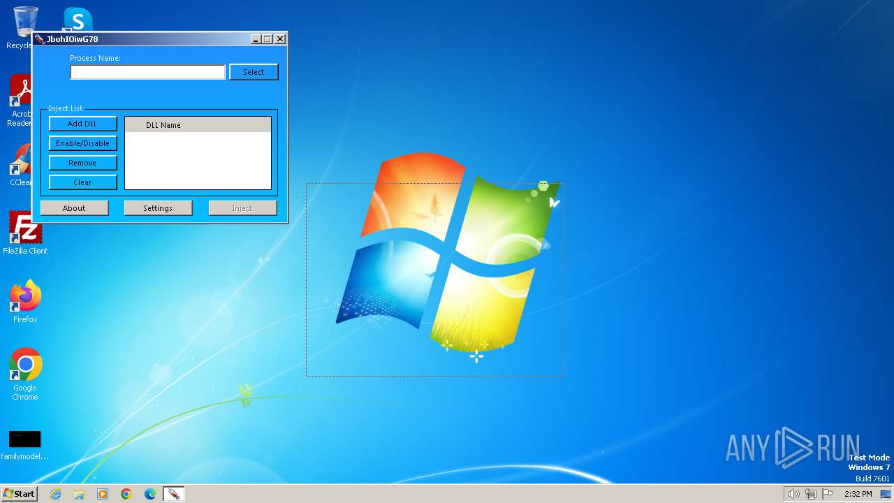Open the Skype desktop icon

(77, 19)
